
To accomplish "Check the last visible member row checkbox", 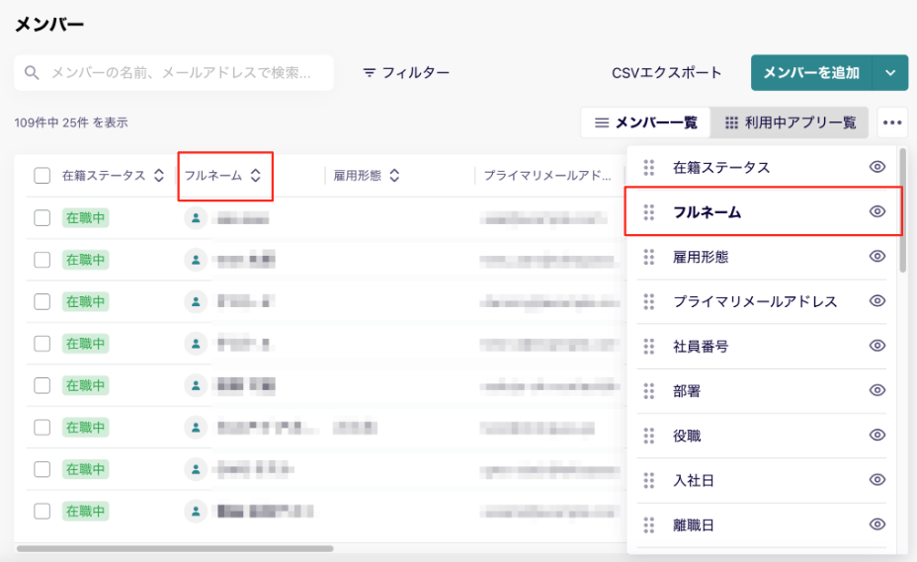I will 42,511.
